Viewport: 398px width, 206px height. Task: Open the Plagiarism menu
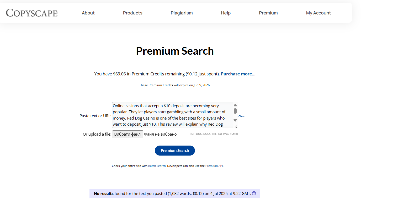click(182, 13)
